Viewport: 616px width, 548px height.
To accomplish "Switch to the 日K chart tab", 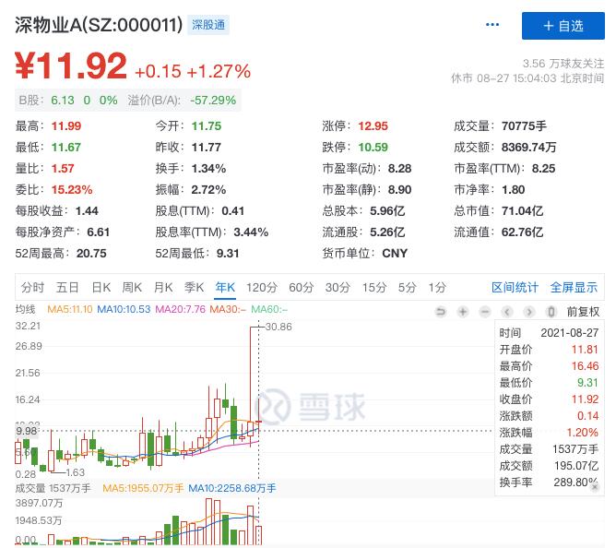I will click(101, 287).
